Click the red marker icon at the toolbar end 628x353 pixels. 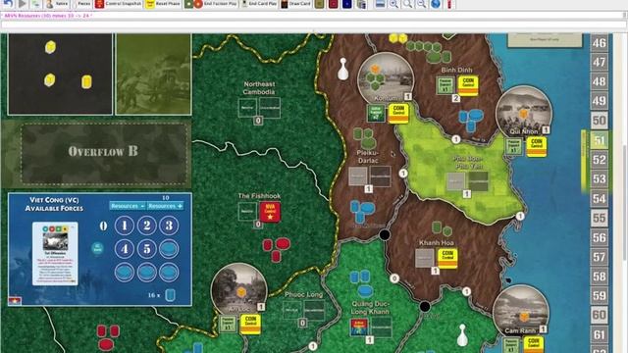click(x=449, y=4)
